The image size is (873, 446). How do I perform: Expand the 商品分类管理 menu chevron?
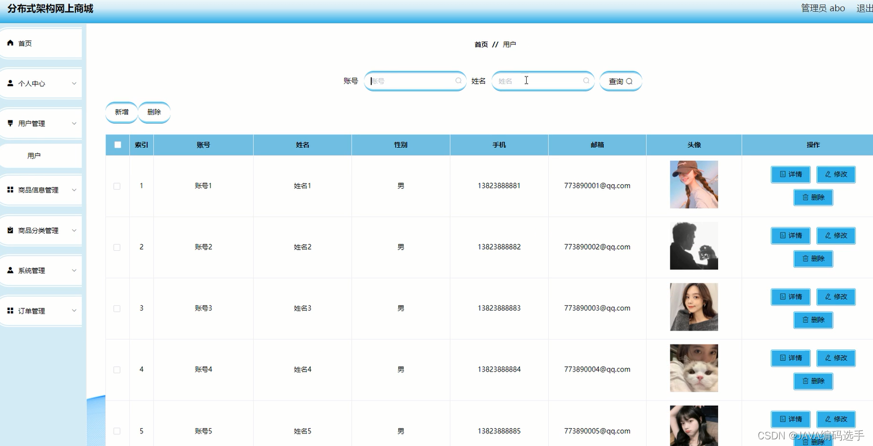[x=74, y=230]
